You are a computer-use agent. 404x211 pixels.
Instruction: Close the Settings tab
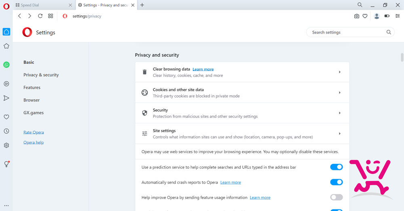click(133, 5)
